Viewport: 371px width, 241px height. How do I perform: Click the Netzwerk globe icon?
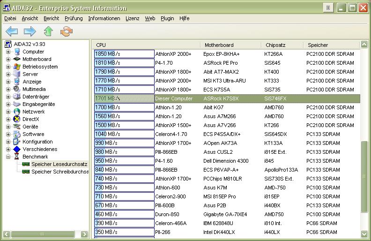(17, 112)
